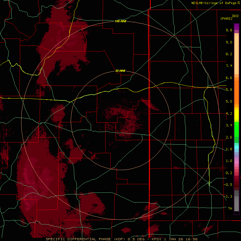
Task: Click the purple top segment of the color bar
Action: coord(236,27)
